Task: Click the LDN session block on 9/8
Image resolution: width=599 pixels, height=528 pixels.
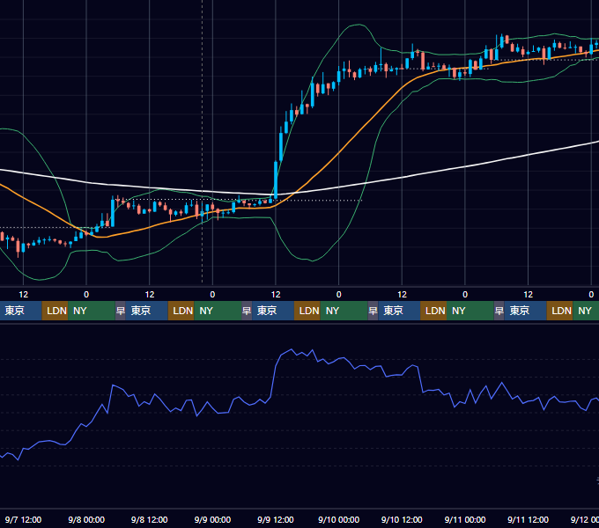Action: click(181, 311)
